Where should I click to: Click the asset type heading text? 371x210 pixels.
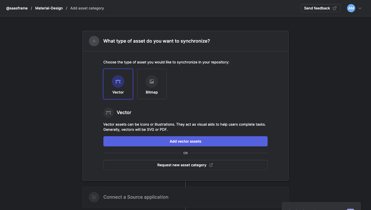[x=156, y=41]
